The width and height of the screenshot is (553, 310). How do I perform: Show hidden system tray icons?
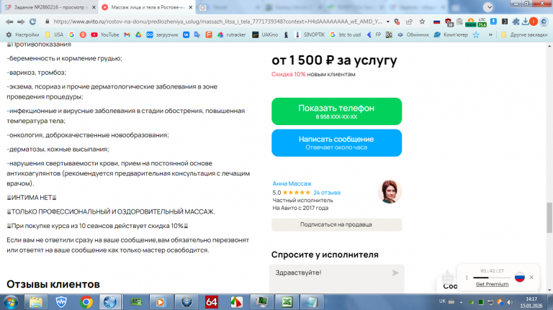click(x=461, y=302)
